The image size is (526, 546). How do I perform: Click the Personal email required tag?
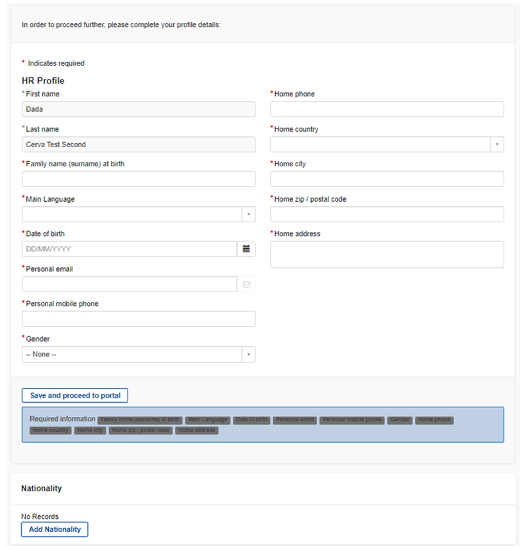[294, 420]
